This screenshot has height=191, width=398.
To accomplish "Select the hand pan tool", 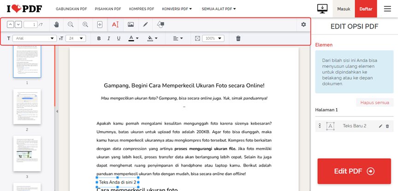I will pyautogui.click(x=56, y=24).
